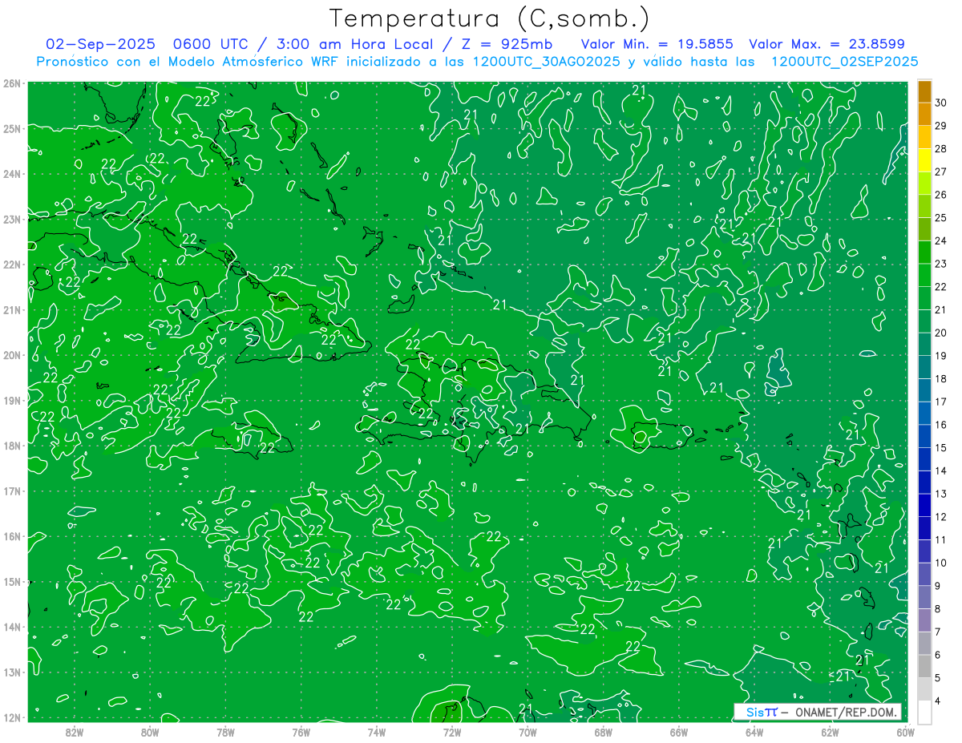
Task: Click the 26N latitude axis label
Action: tap(11, 83)
